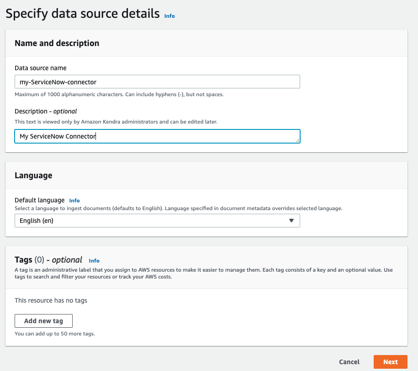Click the "Default language" label text
The width and height of the screenshot is (418, 371).
[x=39, y=200]
